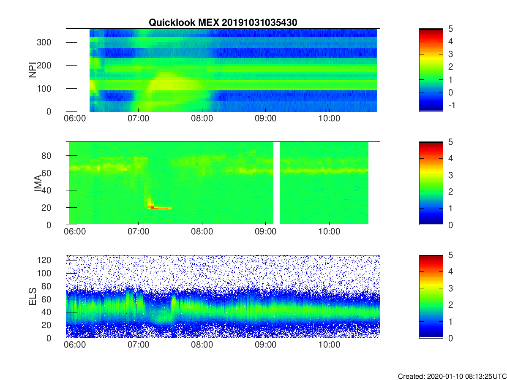This screenshot has height=380, width=507.
Task: Click the yellow-green bulge in the NPI spectrogram
Action: [171, 81]
